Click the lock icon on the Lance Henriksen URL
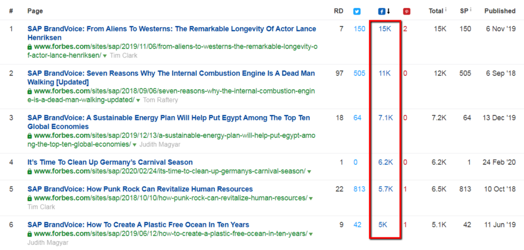The image size is (524, 250). [30, 47]
